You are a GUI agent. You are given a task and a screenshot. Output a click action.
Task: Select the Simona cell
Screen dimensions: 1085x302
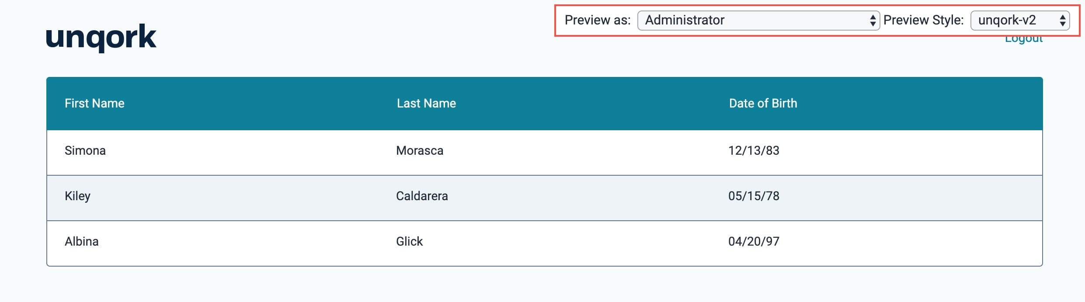(85, 151)
